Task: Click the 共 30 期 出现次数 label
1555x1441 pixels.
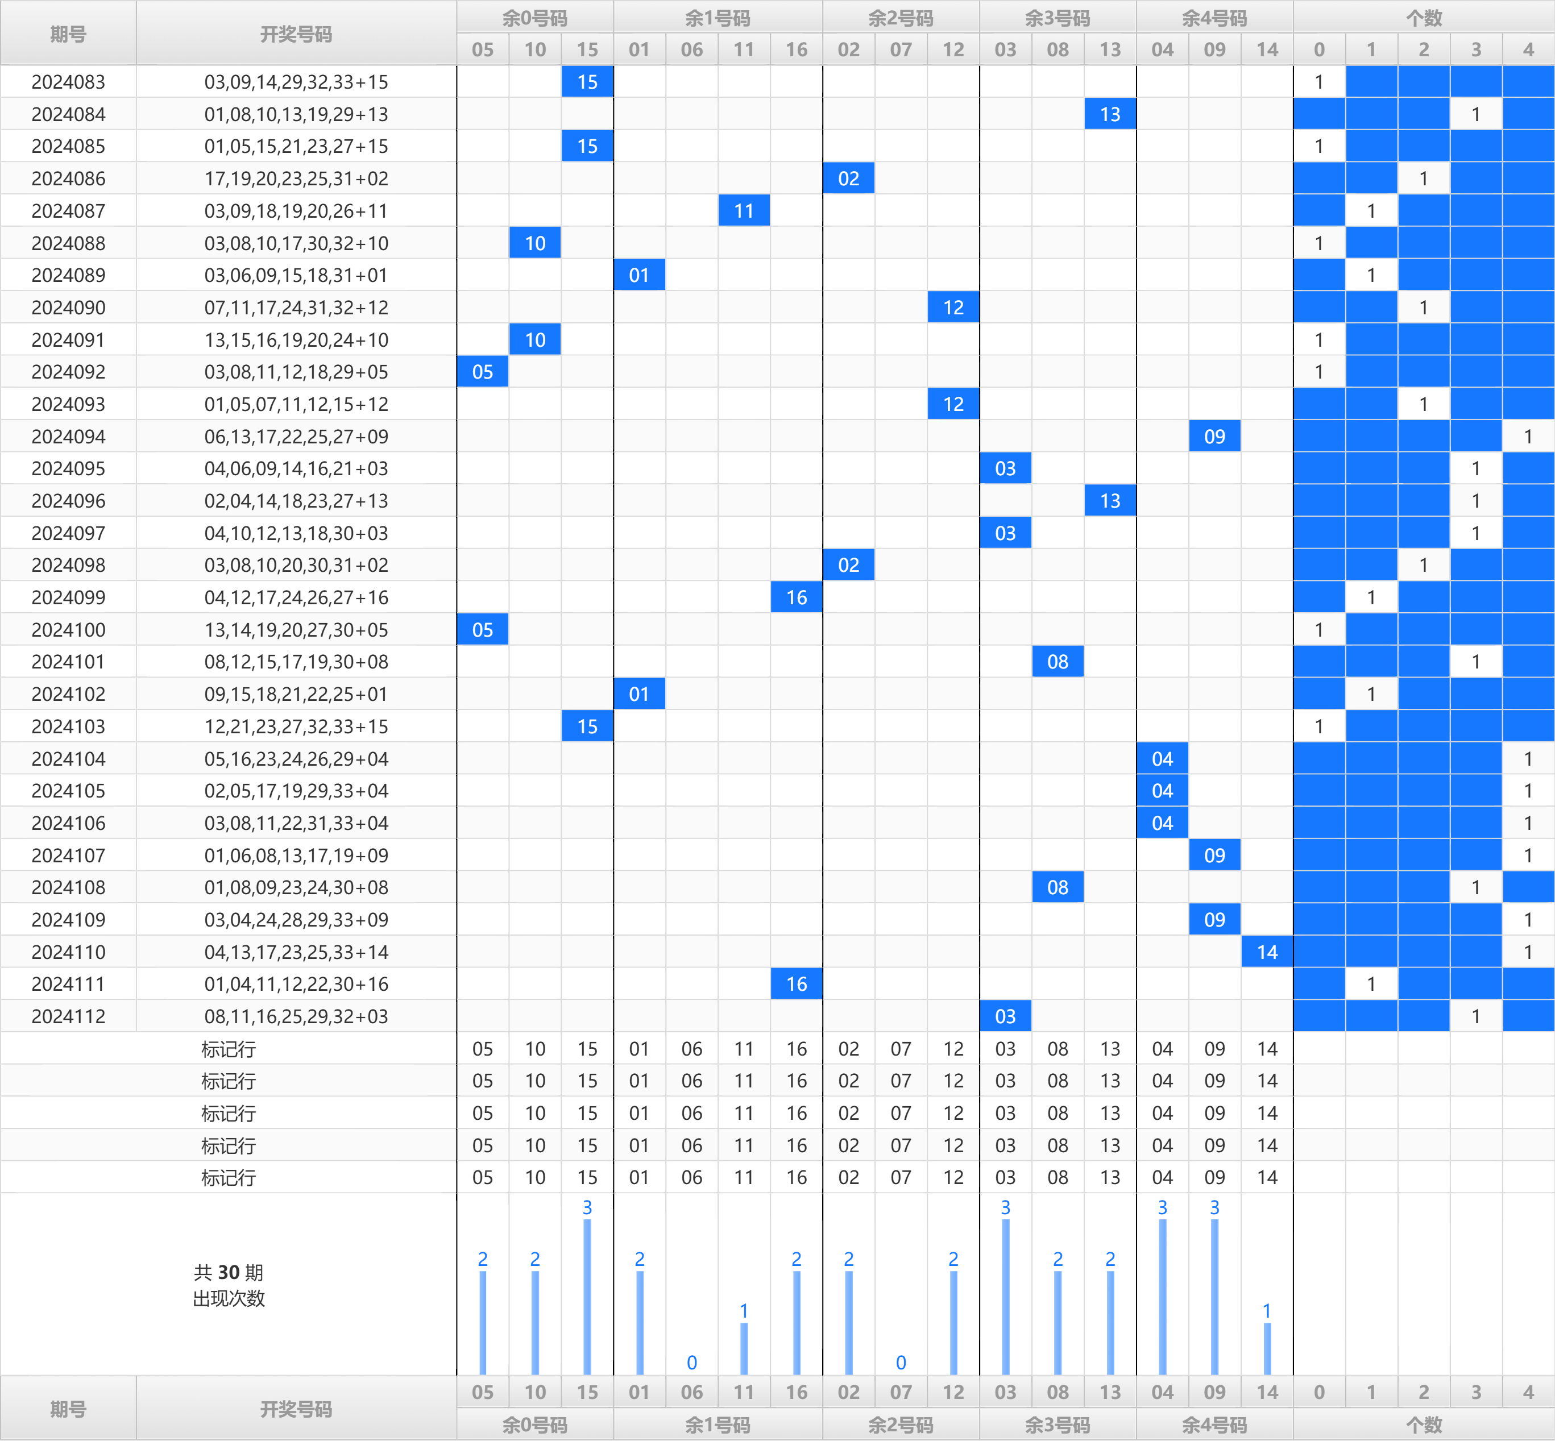Action: 229,1285
